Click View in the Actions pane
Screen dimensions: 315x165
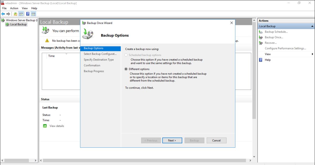click(268, 54)
